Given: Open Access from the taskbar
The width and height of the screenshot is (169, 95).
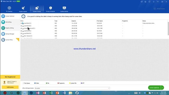Looking at the screenshot, I should pyautogui.click(x=44, y=93).
